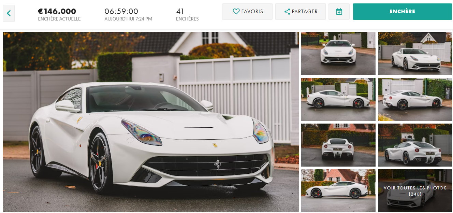The height and width of the screenshot is (213, 453).
Task: Open the straight rear view thumbnail
Action: [338, 145]
